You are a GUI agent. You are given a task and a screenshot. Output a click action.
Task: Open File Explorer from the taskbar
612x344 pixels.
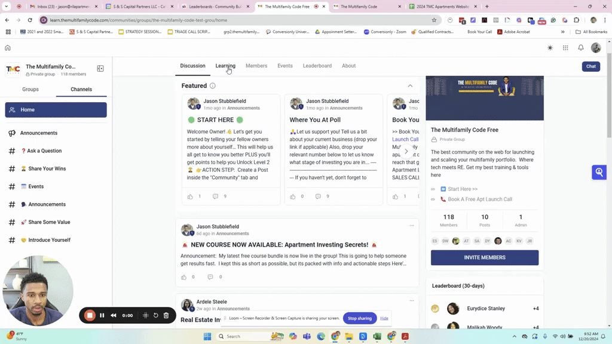[x=349, y=336]
